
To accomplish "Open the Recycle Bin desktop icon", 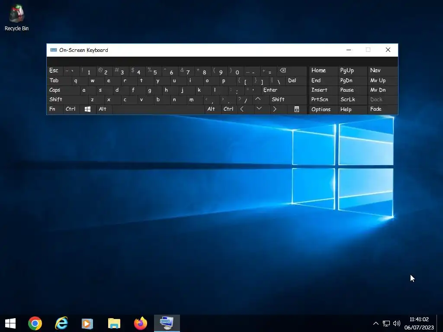I will pyautogui.click(x=17, y=17).
